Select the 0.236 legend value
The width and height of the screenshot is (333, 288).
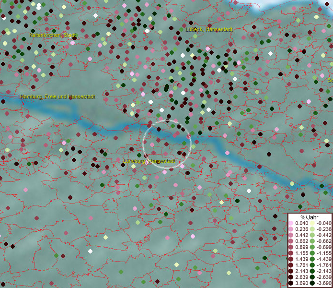coord(301,229)
